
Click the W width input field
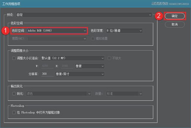pyautogui.click(x=47, y=66)
